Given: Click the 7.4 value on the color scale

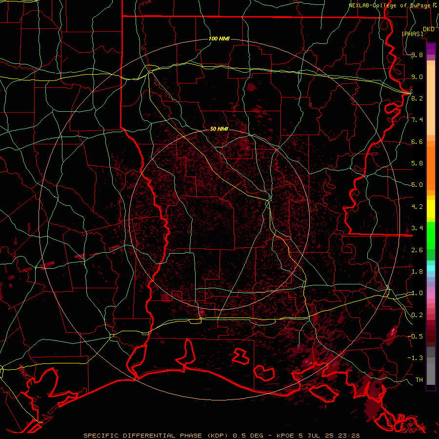Looking at the screenshot, I should (x=417, y=120).
